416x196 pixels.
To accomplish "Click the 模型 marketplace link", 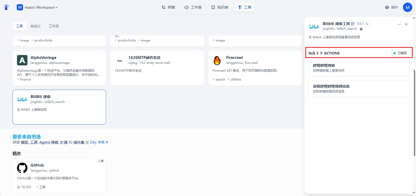I will (x=25, y=142).
